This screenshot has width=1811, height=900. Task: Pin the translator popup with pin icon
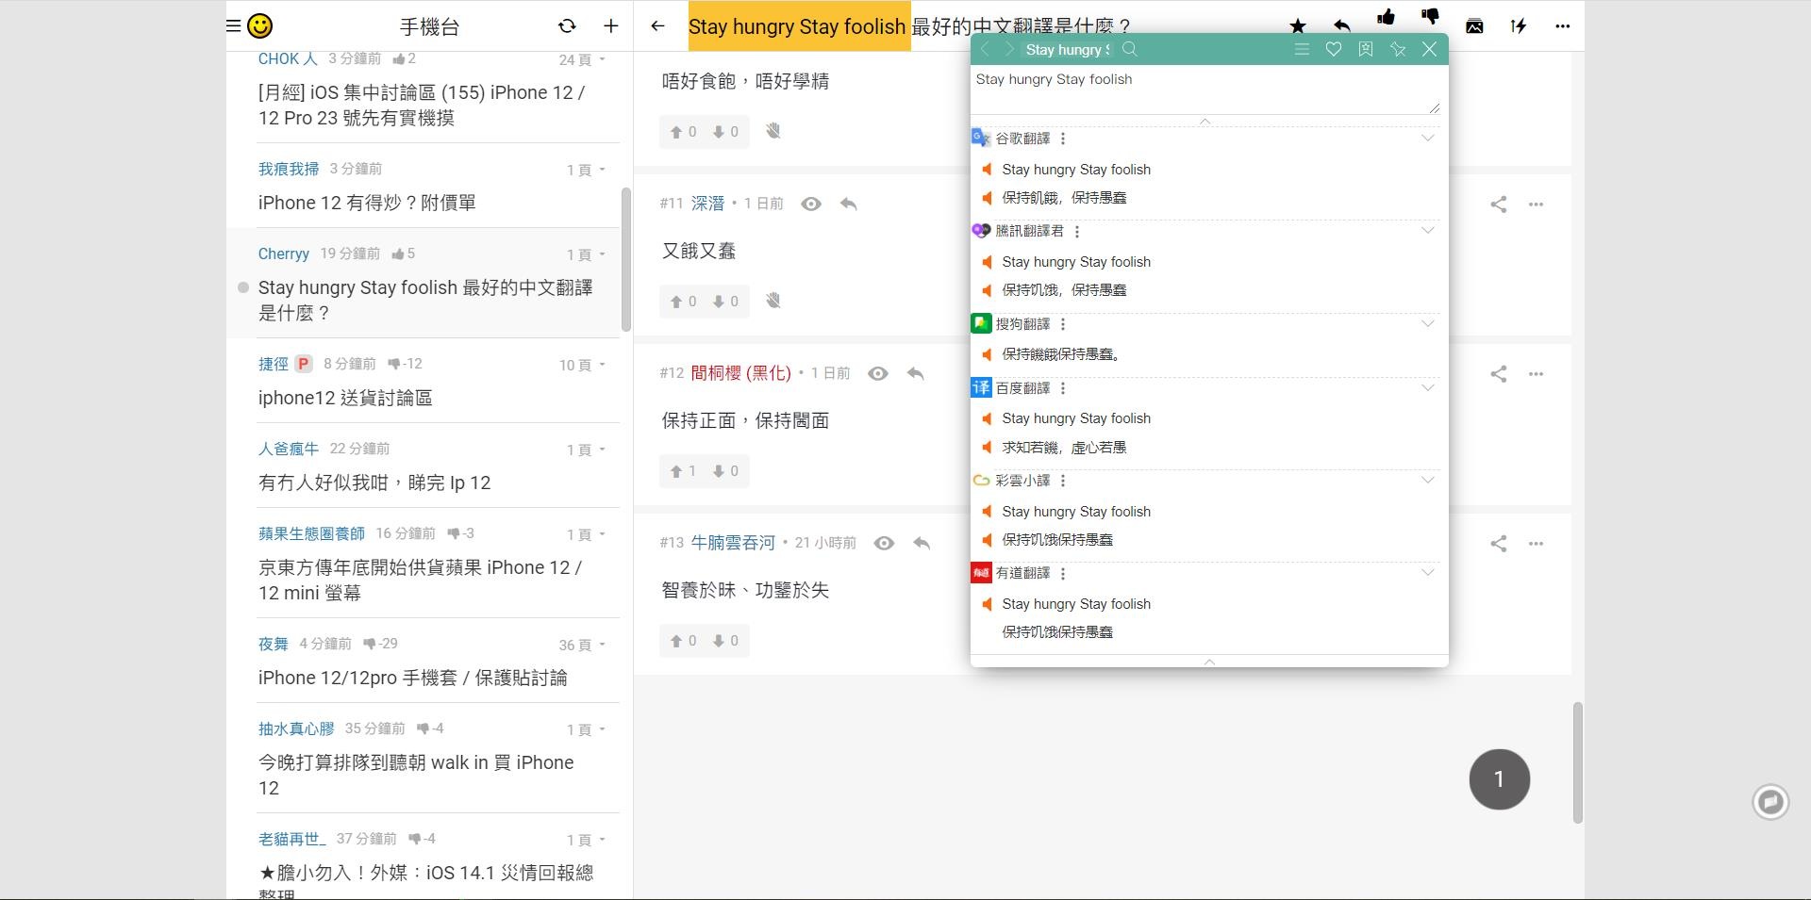[x=1398, y=49]
